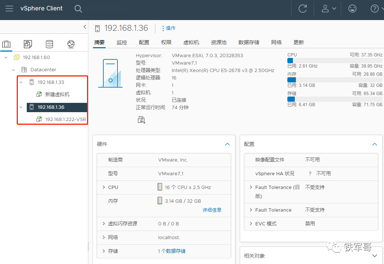Screen dimensions: 384x264
Task: Collapse the 配置 panel chevron
Action: pyautogui.click(x=375, y=144)
